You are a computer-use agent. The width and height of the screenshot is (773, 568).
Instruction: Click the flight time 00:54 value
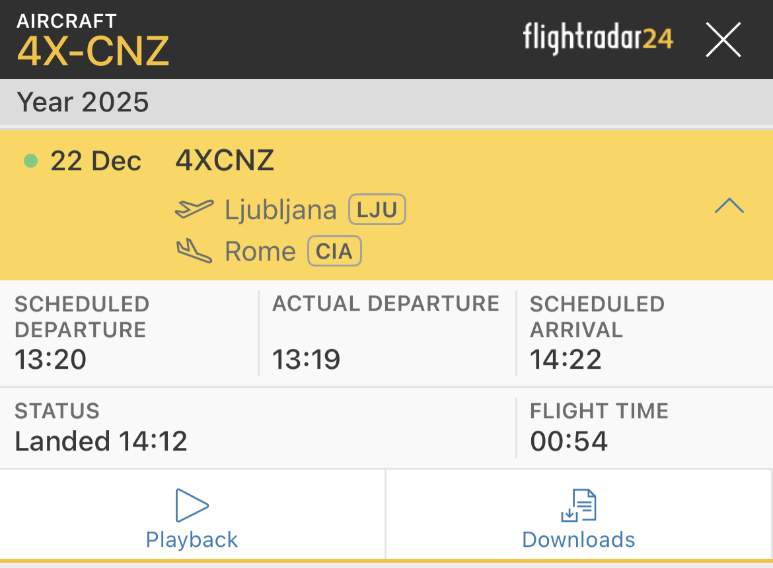point(569,441)
